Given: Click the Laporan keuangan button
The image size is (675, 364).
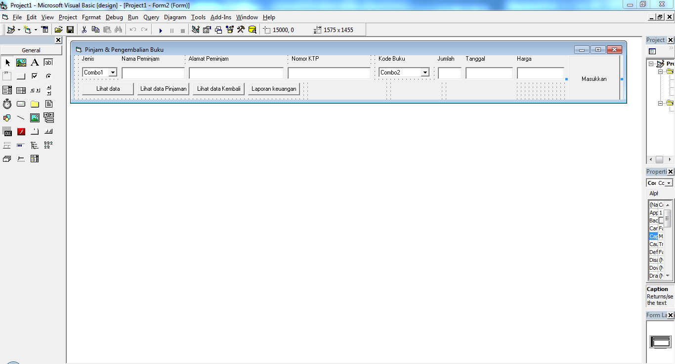Looking at the screenshot, I should (274, 89).
